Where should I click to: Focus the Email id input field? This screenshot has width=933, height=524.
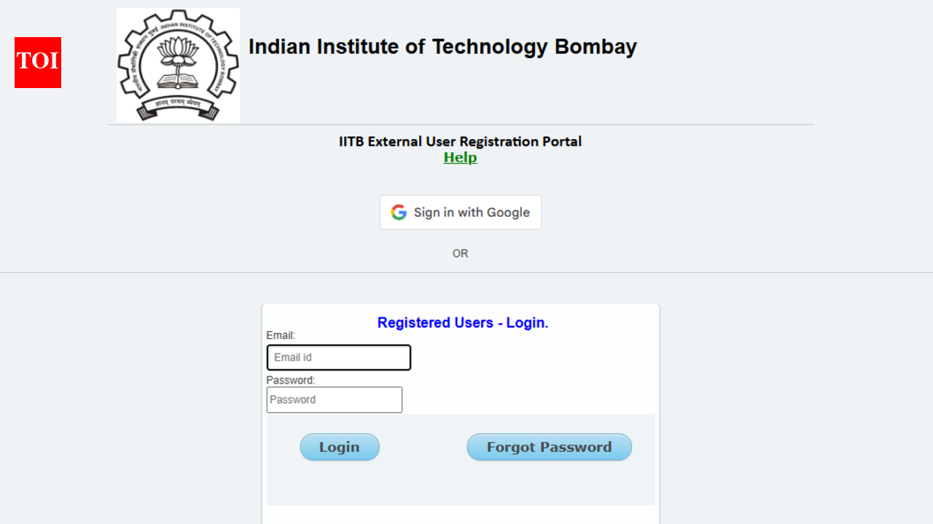[x=339, y=357]
